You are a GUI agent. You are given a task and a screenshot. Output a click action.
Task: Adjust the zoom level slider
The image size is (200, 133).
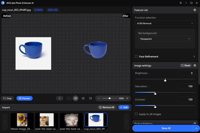[x=109, y=98]
